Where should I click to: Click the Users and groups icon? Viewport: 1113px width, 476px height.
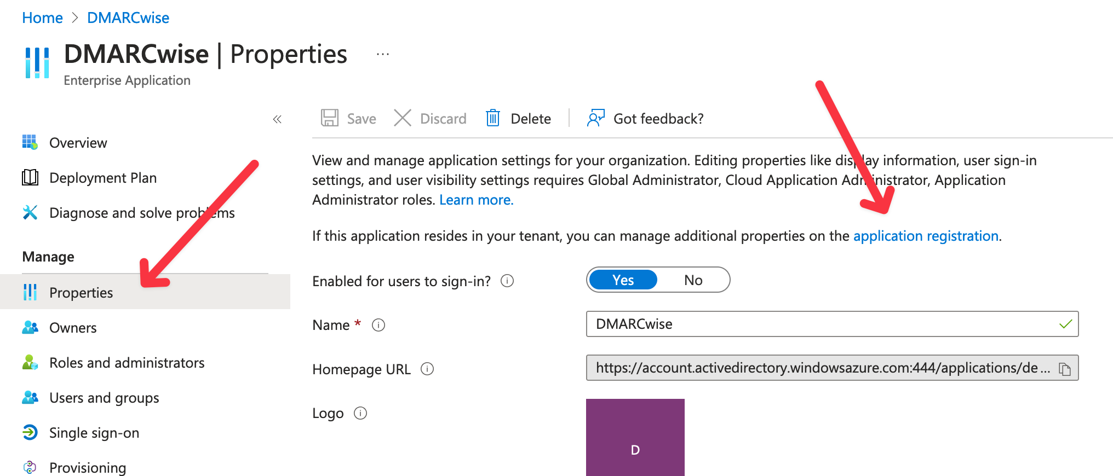pos(30,397)
